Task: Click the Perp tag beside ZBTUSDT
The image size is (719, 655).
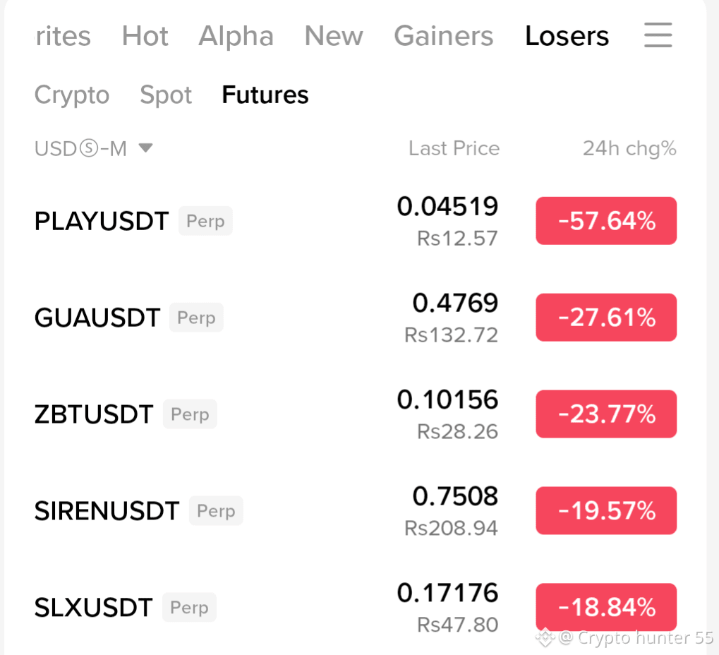Action: [190, 414]
